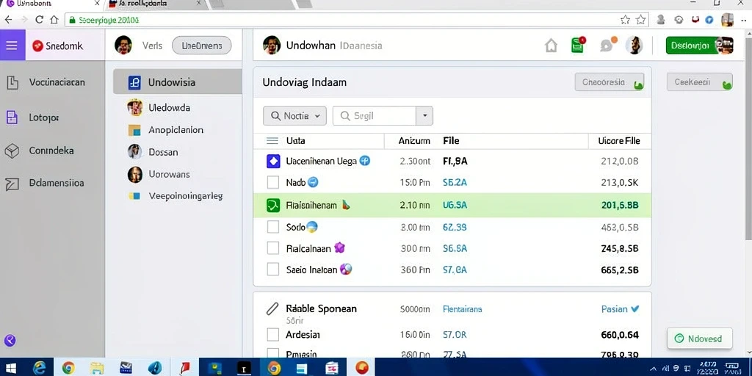Click the Lotojo: sidebar document icon
752x376 pixels.
pos(12,117)
